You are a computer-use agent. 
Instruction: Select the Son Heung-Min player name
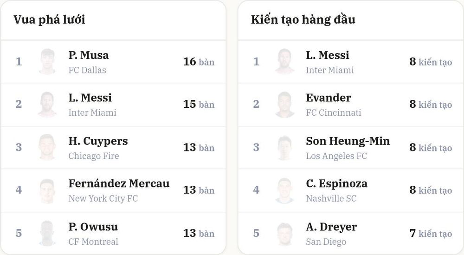pos(348,141)
